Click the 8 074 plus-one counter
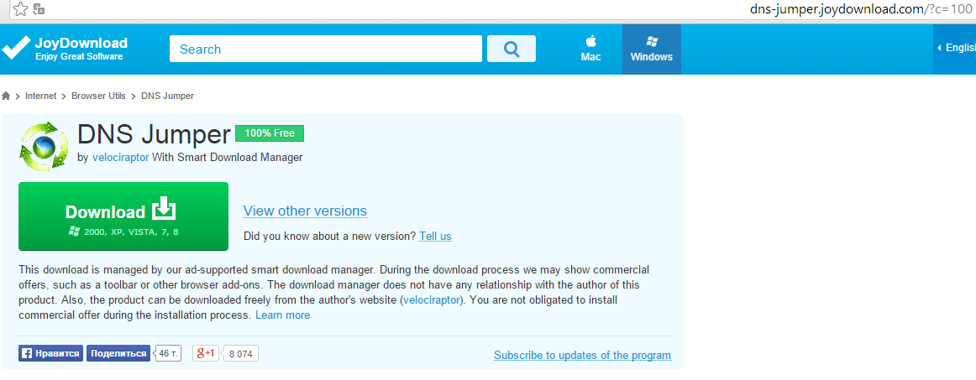 [240, 353]
